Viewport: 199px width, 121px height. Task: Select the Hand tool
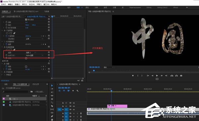pos(52,120)
